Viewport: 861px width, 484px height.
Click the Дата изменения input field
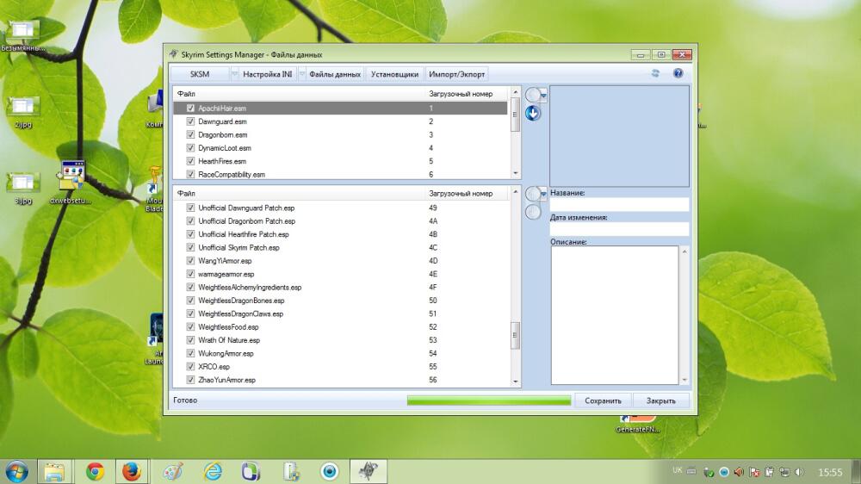pos(619,229)
